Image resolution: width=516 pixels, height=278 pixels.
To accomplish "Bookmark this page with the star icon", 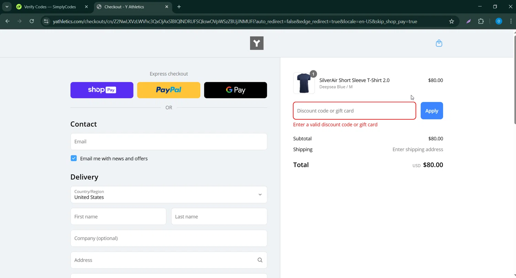I will click(452, 21).
